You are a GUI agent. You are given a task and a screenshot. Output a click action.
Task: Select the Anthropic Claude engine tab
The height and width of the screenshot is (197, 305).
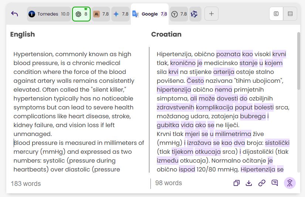click(x=101, y=14)
